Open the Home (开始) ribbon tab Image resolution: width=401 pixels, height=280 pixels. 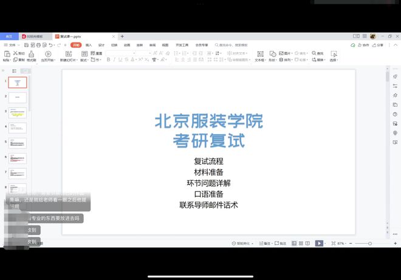pyautogui.click(x=76, y=45)
